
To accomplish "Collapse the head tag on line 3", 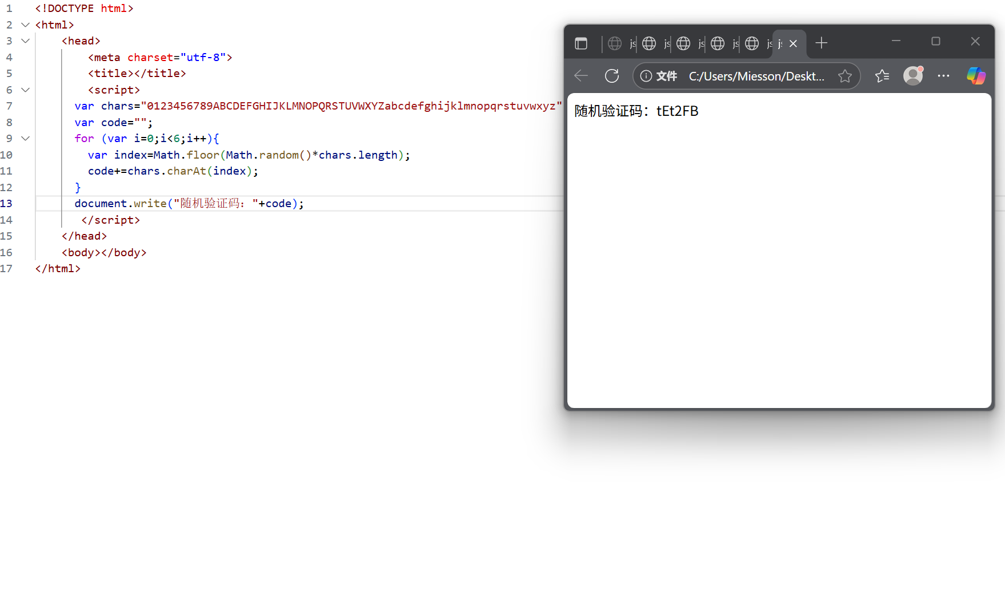I will [25, 41].
